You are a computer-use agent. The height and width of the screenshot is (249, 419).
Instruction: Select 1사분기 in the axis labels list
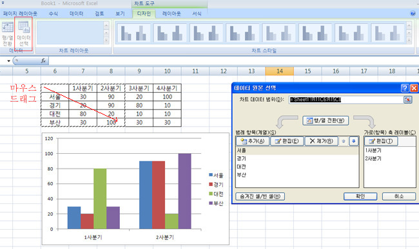pos(390,151)
